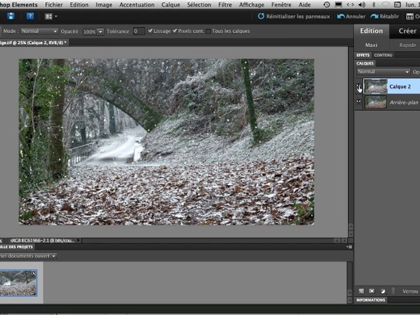Open the Opacité 100% dropdown arrow
The height and width of the screenshot is (315, 420).
100,31
